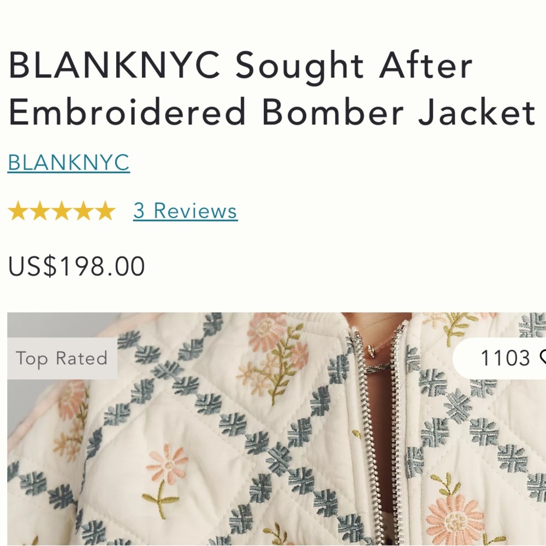546x546 pixels.
Task: Open the bomber jacket product image
Action: tap(276, 429)
